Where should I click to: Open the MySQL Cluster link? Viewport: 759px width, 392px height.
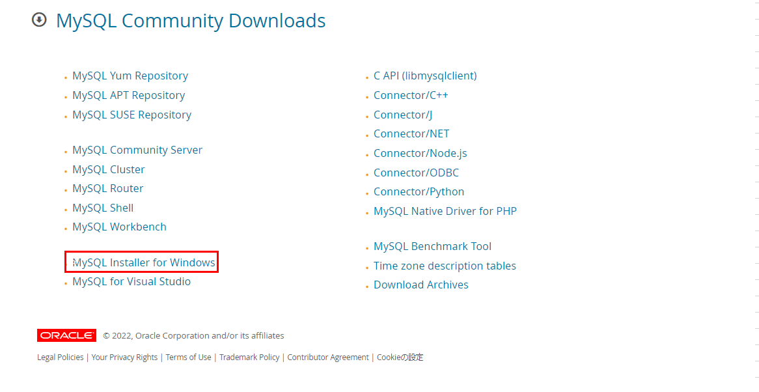[109, 169]
